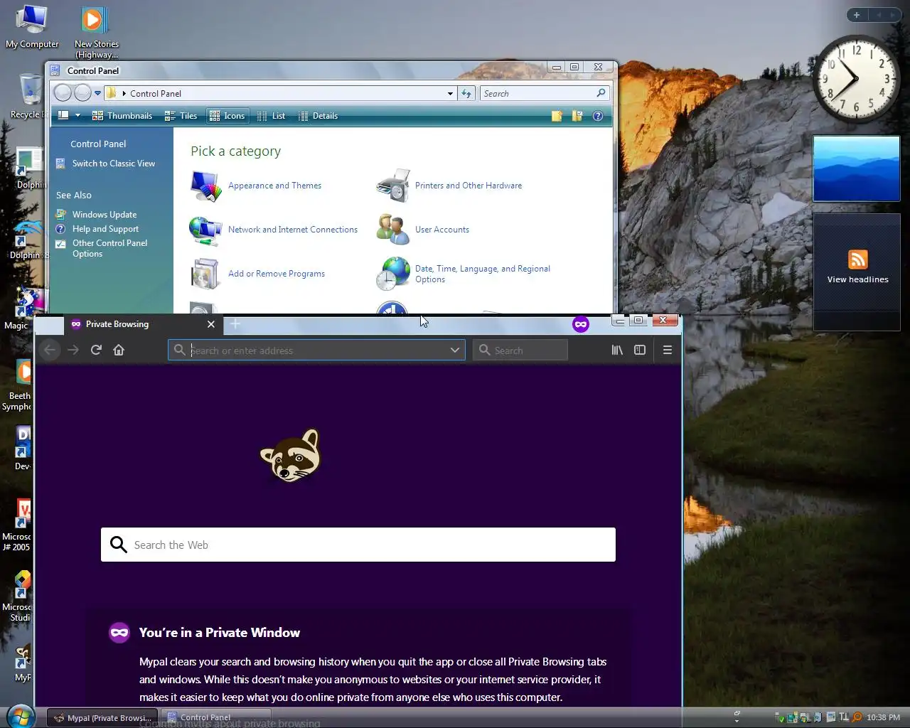The image size is (910, 728).
Task: Expand the Mypal address bar history dropdown
Action: [x=455, y=350]
